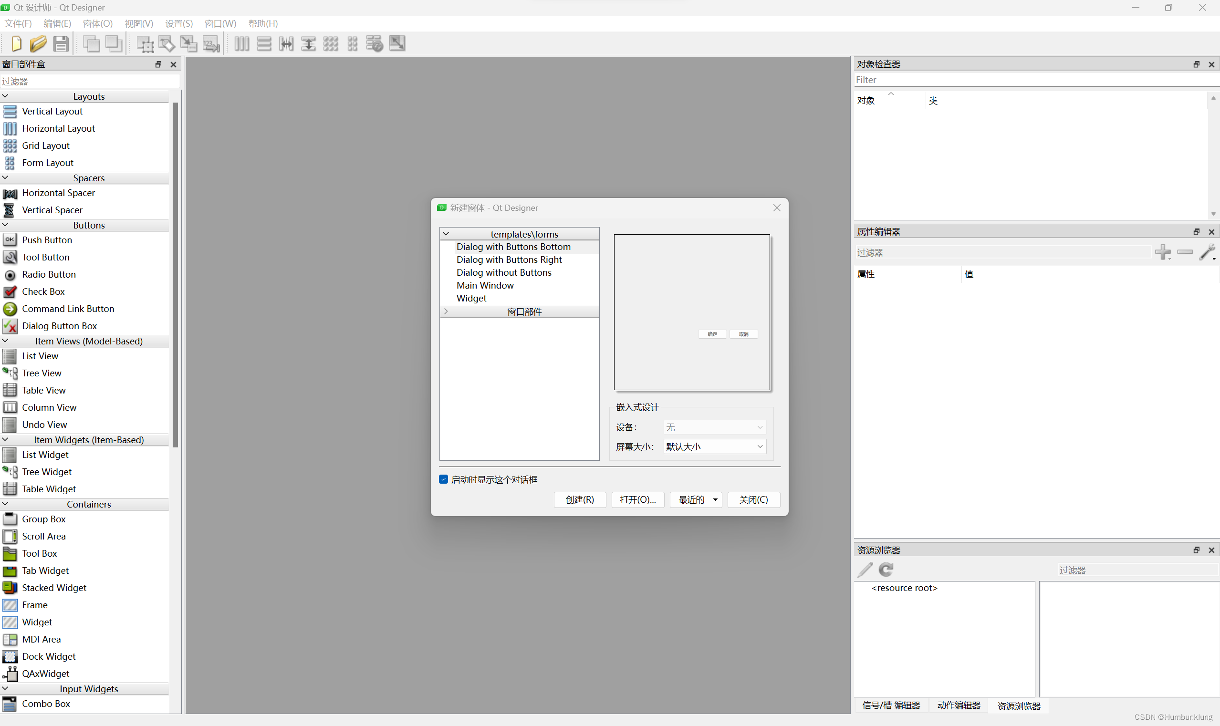This screenshot has width=1220, height=726.
Task: Select <resource root> in the resource browser
Action: click(x=904, y=588)
